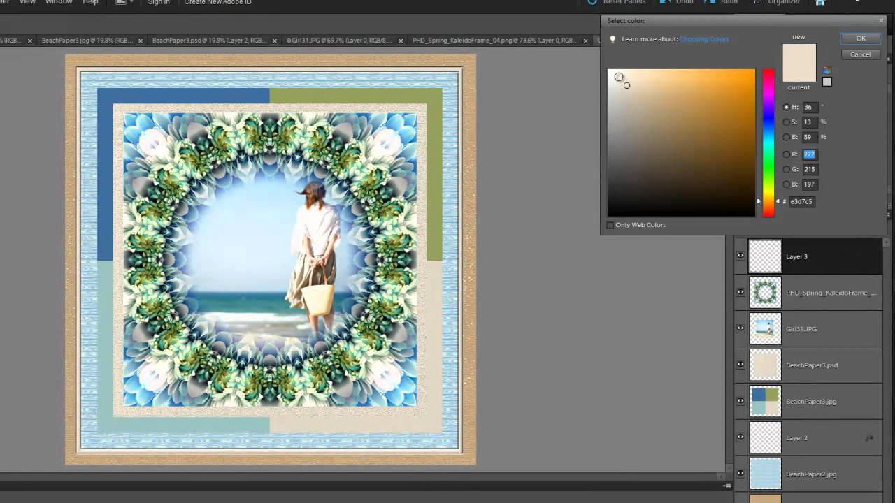Click the G value field showing 215
Image resolution: width=895 pixels, height=503 pixels.
(810, 169)
